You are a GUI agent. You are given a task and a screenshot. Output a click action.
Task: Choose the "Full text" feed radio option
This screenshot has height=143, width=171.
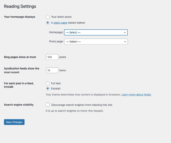[48, 83]
